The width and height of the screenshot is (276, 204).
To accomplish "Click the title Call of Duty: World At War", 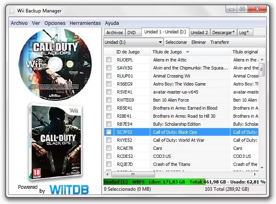I will [179, 140].
